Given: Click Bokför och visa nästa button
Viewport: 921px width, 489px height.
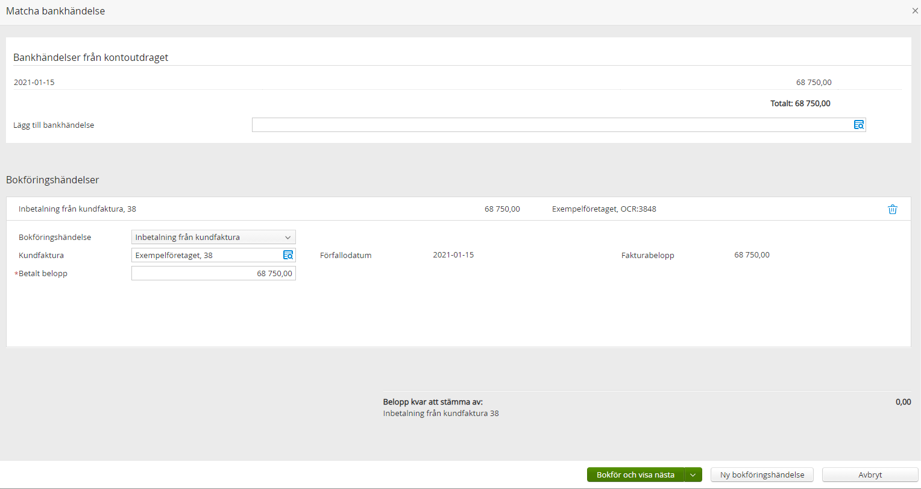Looking at the screenshot, I should 635,475.
